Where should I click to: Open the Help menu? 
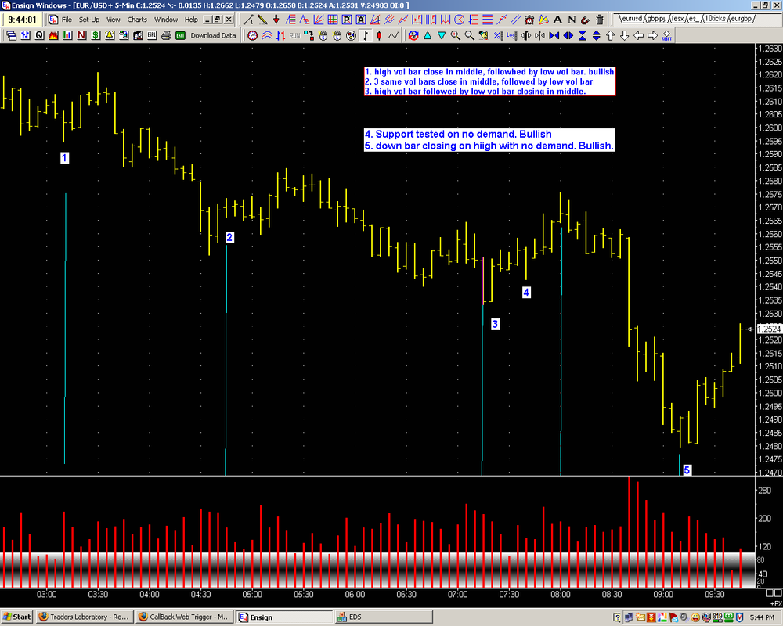(x=191, y=20)
